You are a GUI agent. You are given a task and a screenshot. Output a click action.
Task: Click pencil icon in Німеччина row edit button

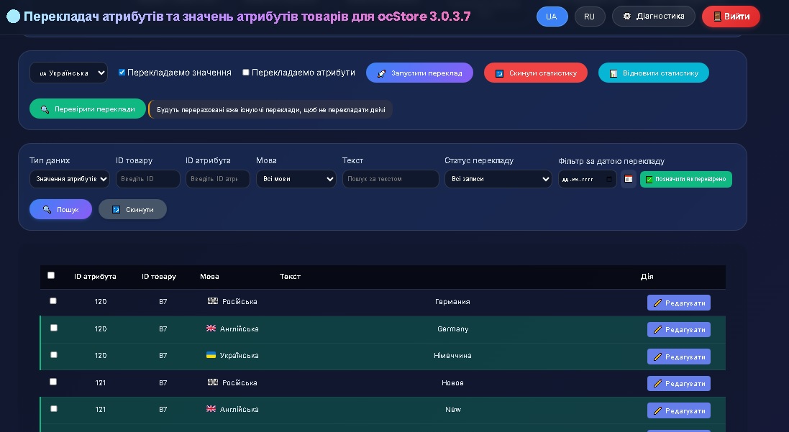point(657,357)
